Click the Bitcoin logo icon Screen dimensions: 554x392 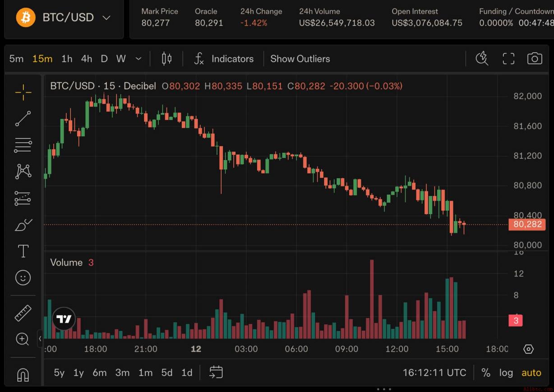point(26,18)
